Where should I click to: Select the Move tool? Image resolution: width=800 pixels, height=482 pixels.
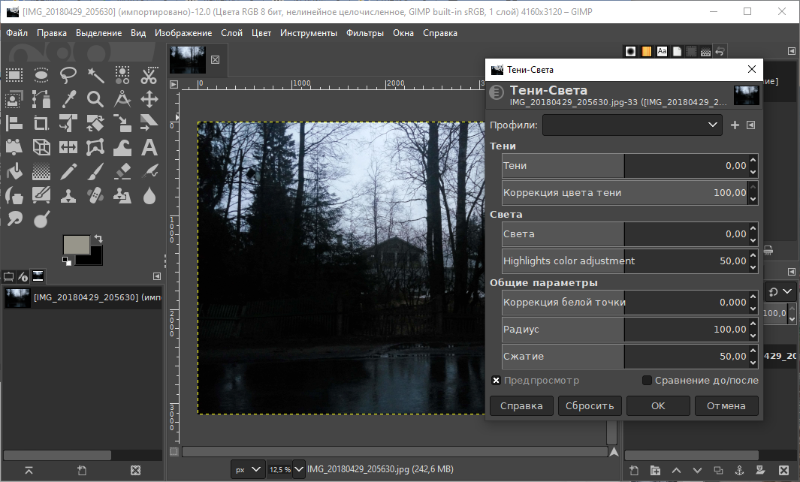pos(149,99)
